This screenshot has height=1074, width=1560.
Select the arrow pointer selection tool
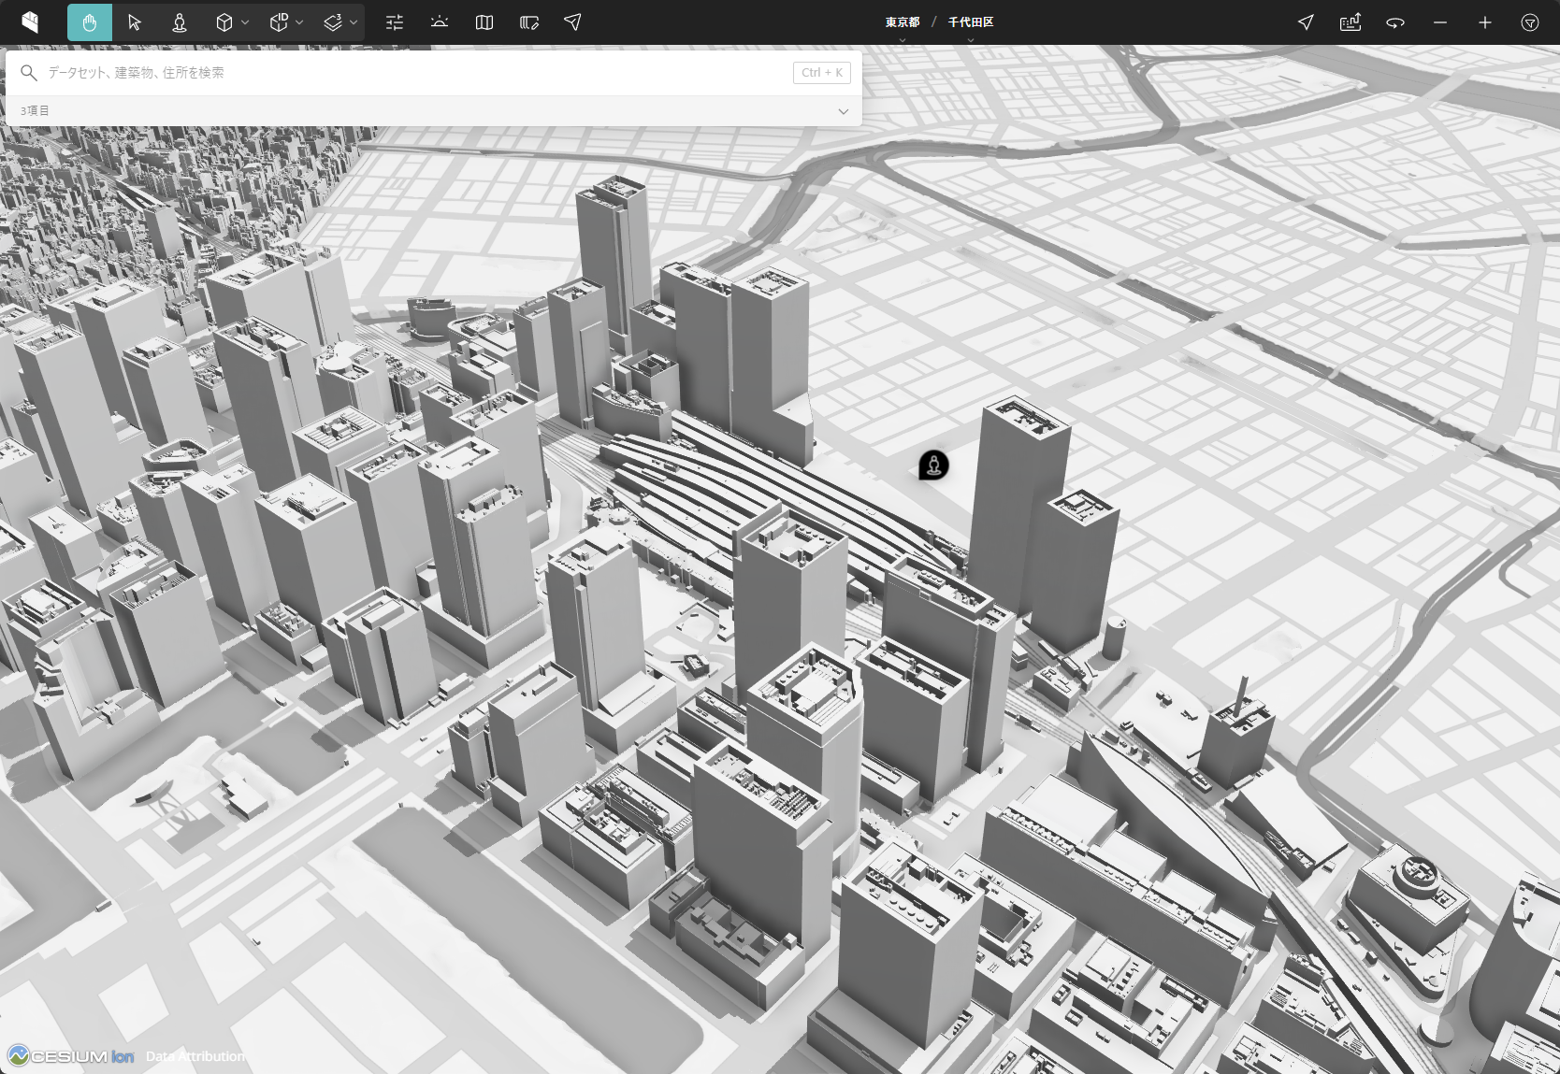click(x=135, y=22)
